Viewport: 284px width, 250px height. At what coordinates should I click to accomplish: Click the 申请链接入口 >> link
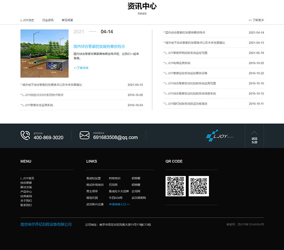[x=119, y=204]
